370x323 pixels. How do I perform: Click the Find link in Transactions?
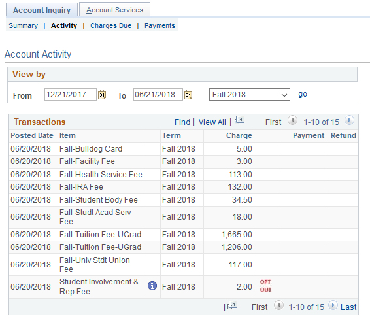(x=182, y=122)
